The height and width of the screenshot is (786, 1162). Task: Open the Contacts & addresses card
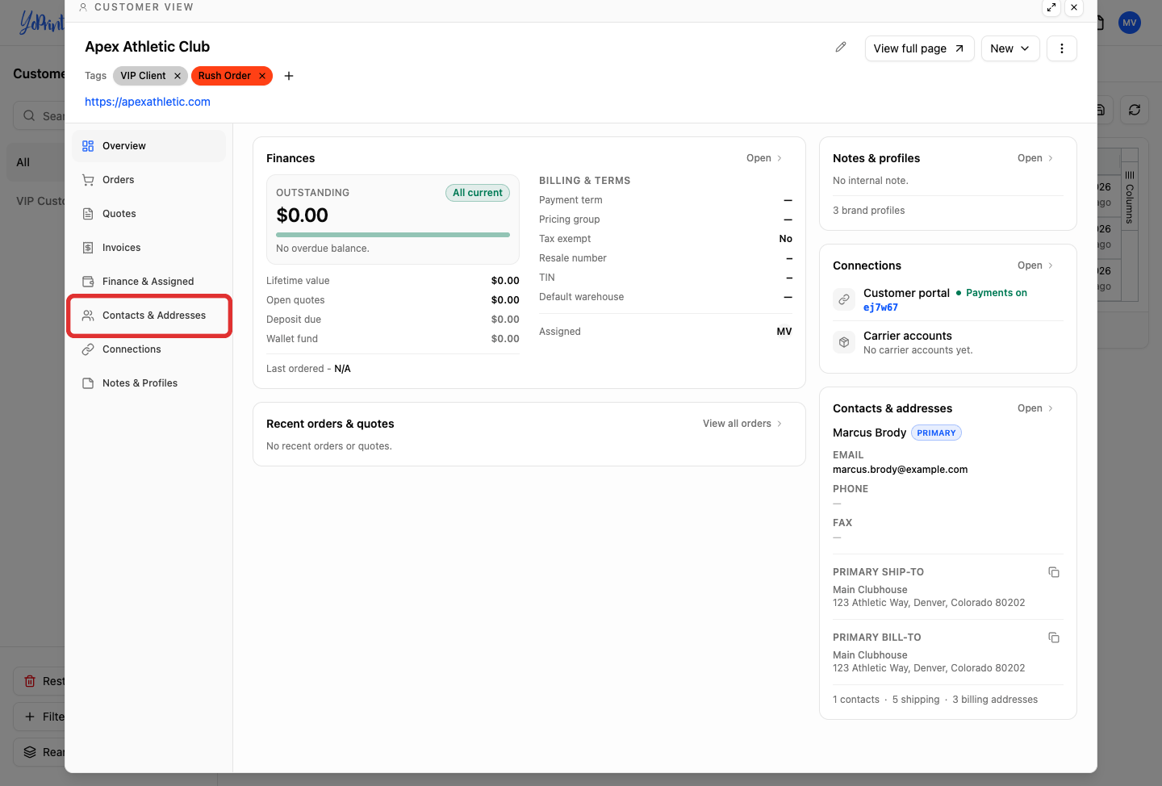[1035, 408]
